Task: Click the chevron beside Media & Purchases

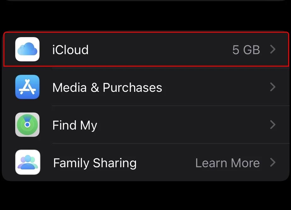Action: [x=273, y=87]
